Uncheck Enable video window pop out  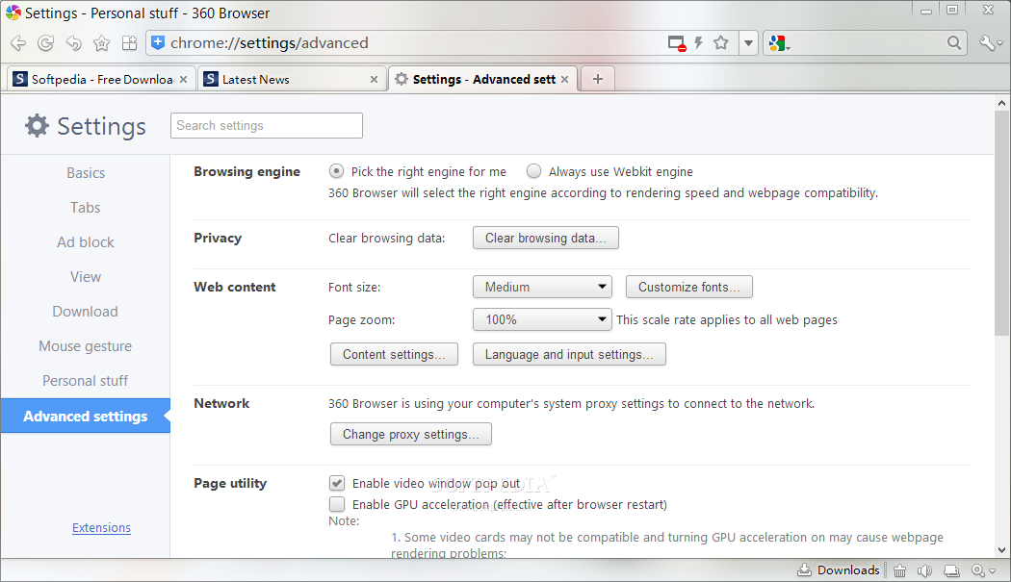click(x=337, y=483)
